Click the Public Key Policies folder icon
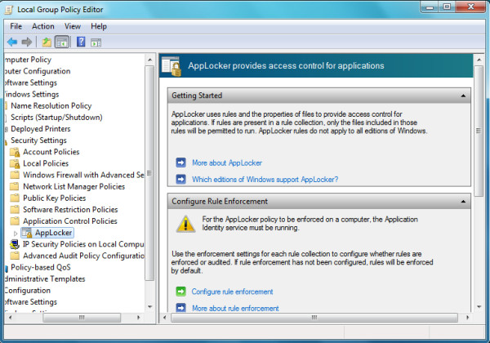Viewport: 490px width, 343px height. coord(15,198)
